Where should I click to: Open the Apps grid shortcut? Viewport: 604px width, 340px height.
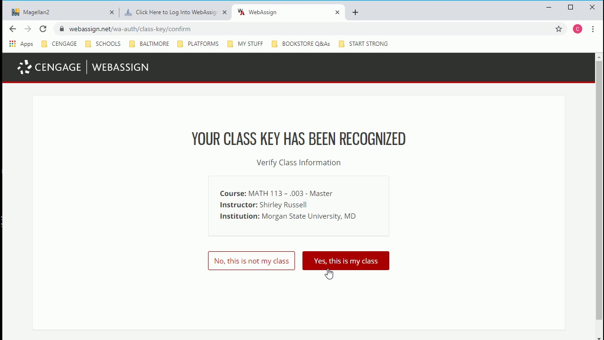coord(21,43)
